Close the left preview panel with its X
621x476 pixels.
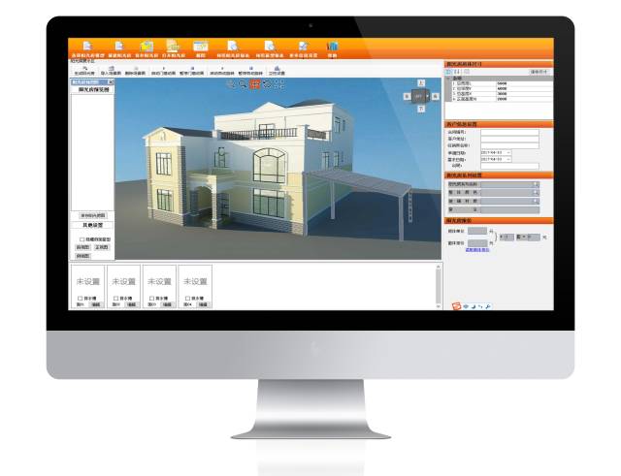click(111, 82)
